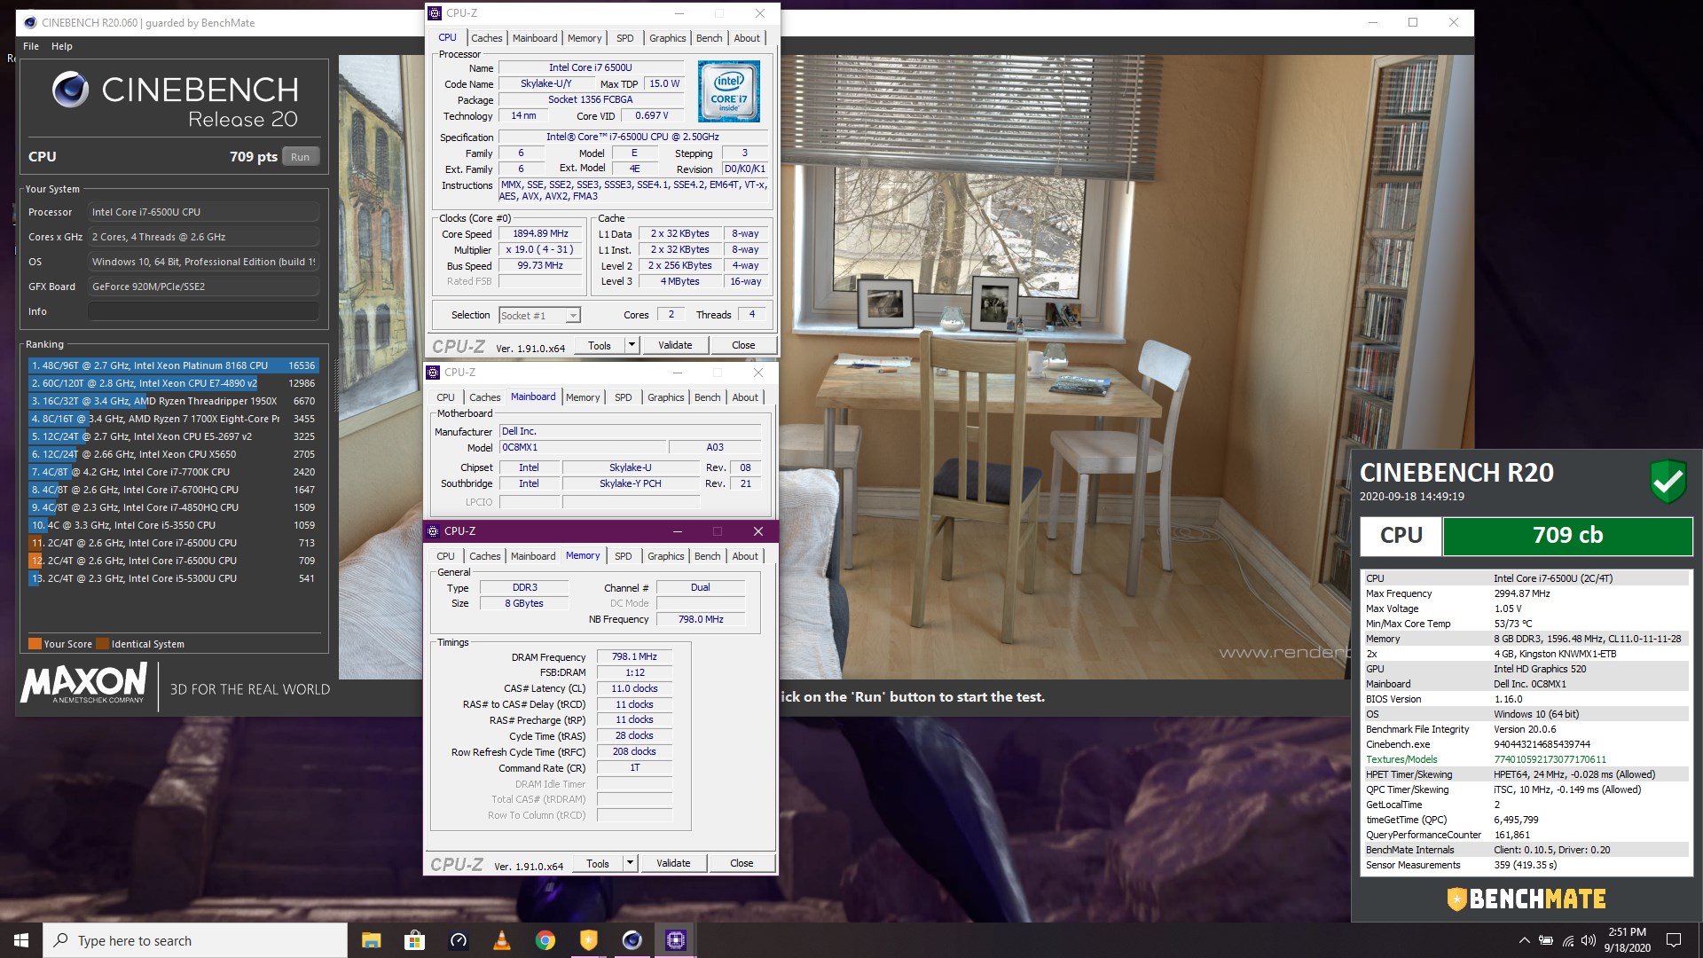1703x958 pixels.
Task: Open the File menu in Cinebench
Action: (31, 46)
